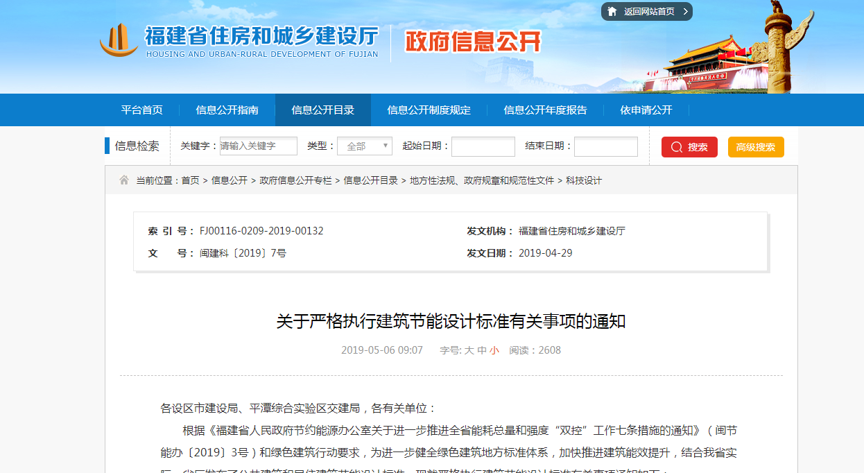The image size is (864, 473).
Task: Open 依申请公开 in the navigation bar
Action: pos(646,110)
